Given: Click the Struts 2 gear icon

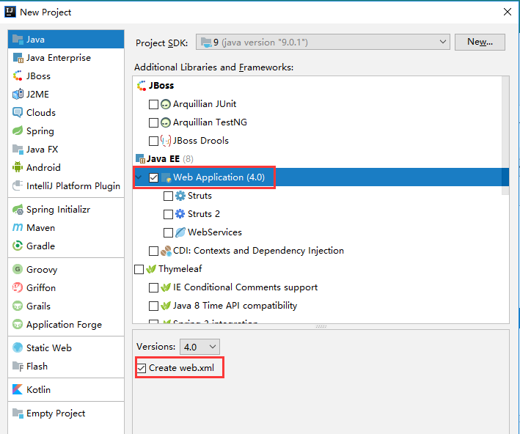Looking at the screenshot, I should pyautogui.click(x=180, y=214).
